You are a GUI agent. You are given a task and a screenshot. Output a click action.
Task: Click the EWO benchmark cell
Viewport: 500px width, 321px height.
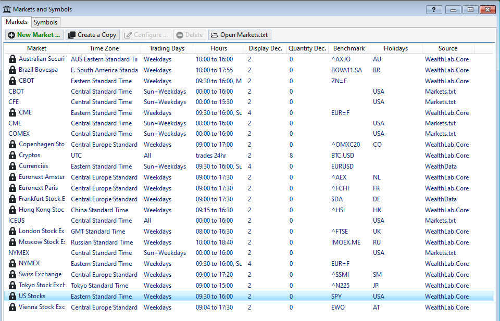click(337, 307)
